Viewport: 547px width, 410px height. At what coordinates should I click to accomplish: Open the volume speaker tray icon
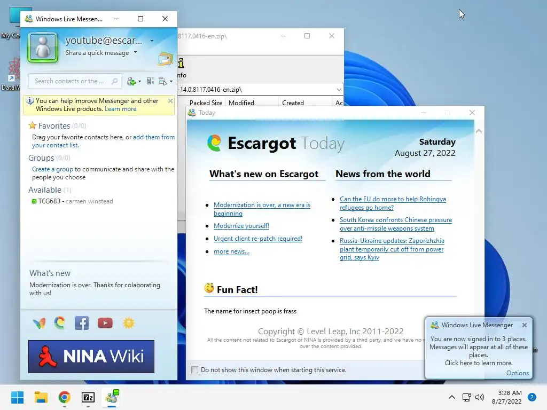coord(480,397)
